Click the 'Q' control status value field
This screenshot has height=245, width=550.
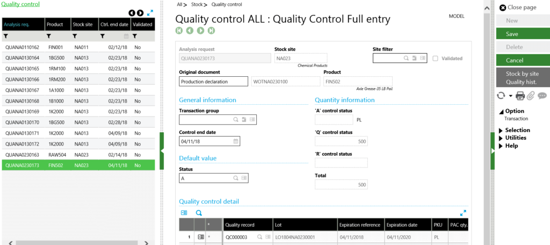pos(341,141)
